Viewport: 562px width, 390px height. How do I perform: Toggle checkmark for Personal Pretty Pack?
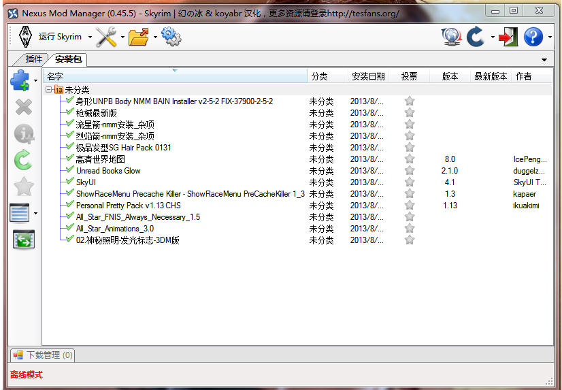(x=70, y=205)
